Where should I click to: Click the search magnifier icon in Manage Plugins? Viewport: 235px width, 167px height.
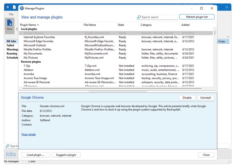(x=139, y=17)
